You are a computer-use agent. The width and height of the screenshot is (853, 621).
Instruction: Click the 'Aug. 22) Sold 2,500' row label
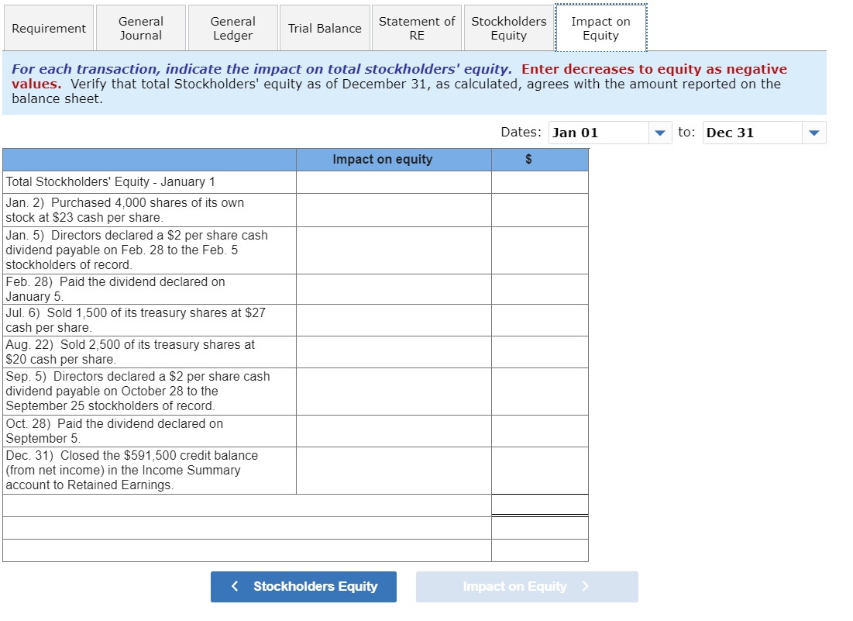point(130,352)
